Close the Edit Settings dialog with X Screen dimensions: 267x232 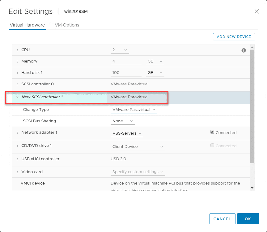coord(256,11)
